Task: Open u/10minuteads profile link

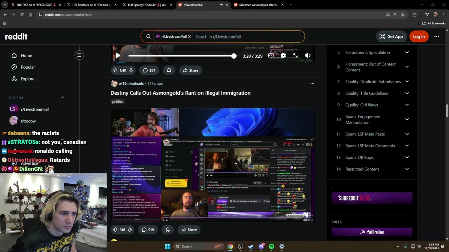Action: pyautogui.click(x=131, y=83)
